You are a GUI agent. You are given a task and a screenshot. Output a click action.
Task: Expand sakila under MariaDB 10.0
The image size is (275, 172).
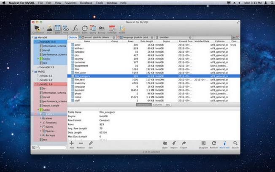38,59
